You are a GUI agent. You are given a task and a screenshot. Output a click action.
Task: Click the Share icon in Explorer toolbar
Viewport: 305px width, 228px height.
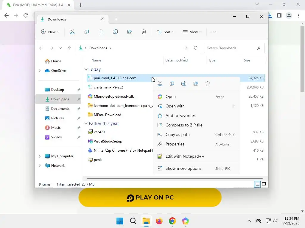[130, 32]
